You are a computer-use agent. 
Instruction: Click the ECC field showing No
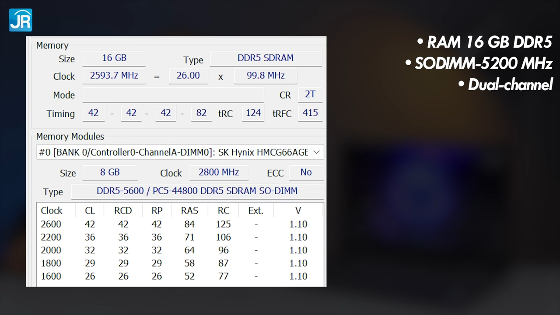tap(306, 173)
